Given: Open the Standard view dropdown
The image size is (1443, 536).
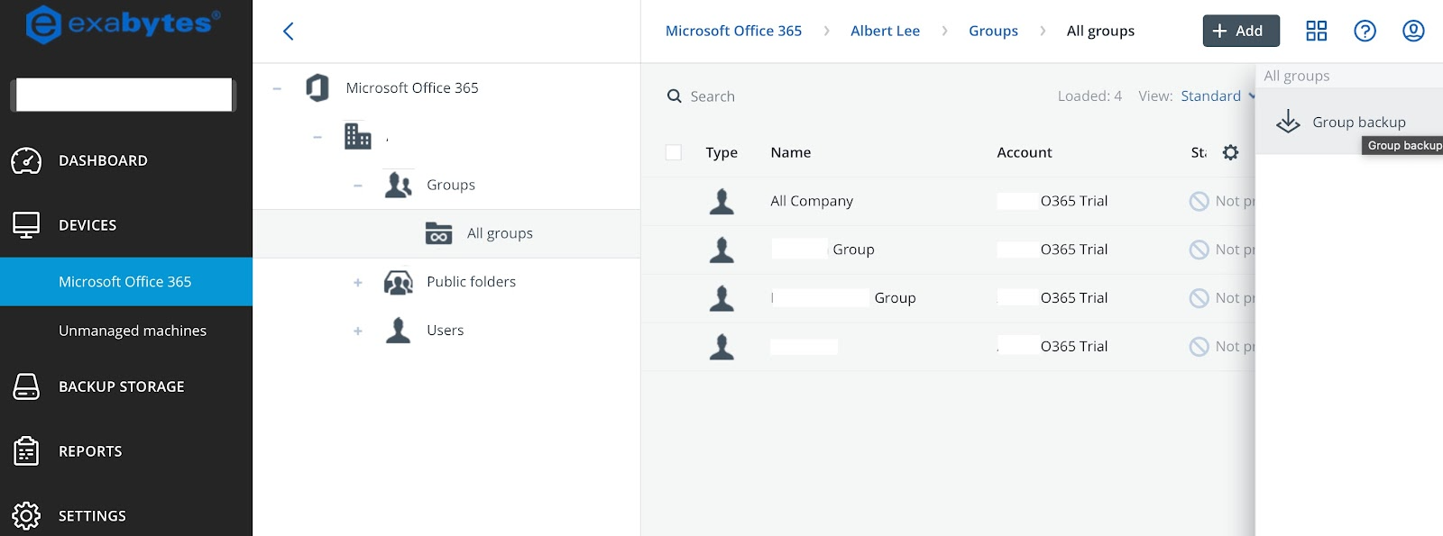Looking at the screenshot, I should [1218, 96].
